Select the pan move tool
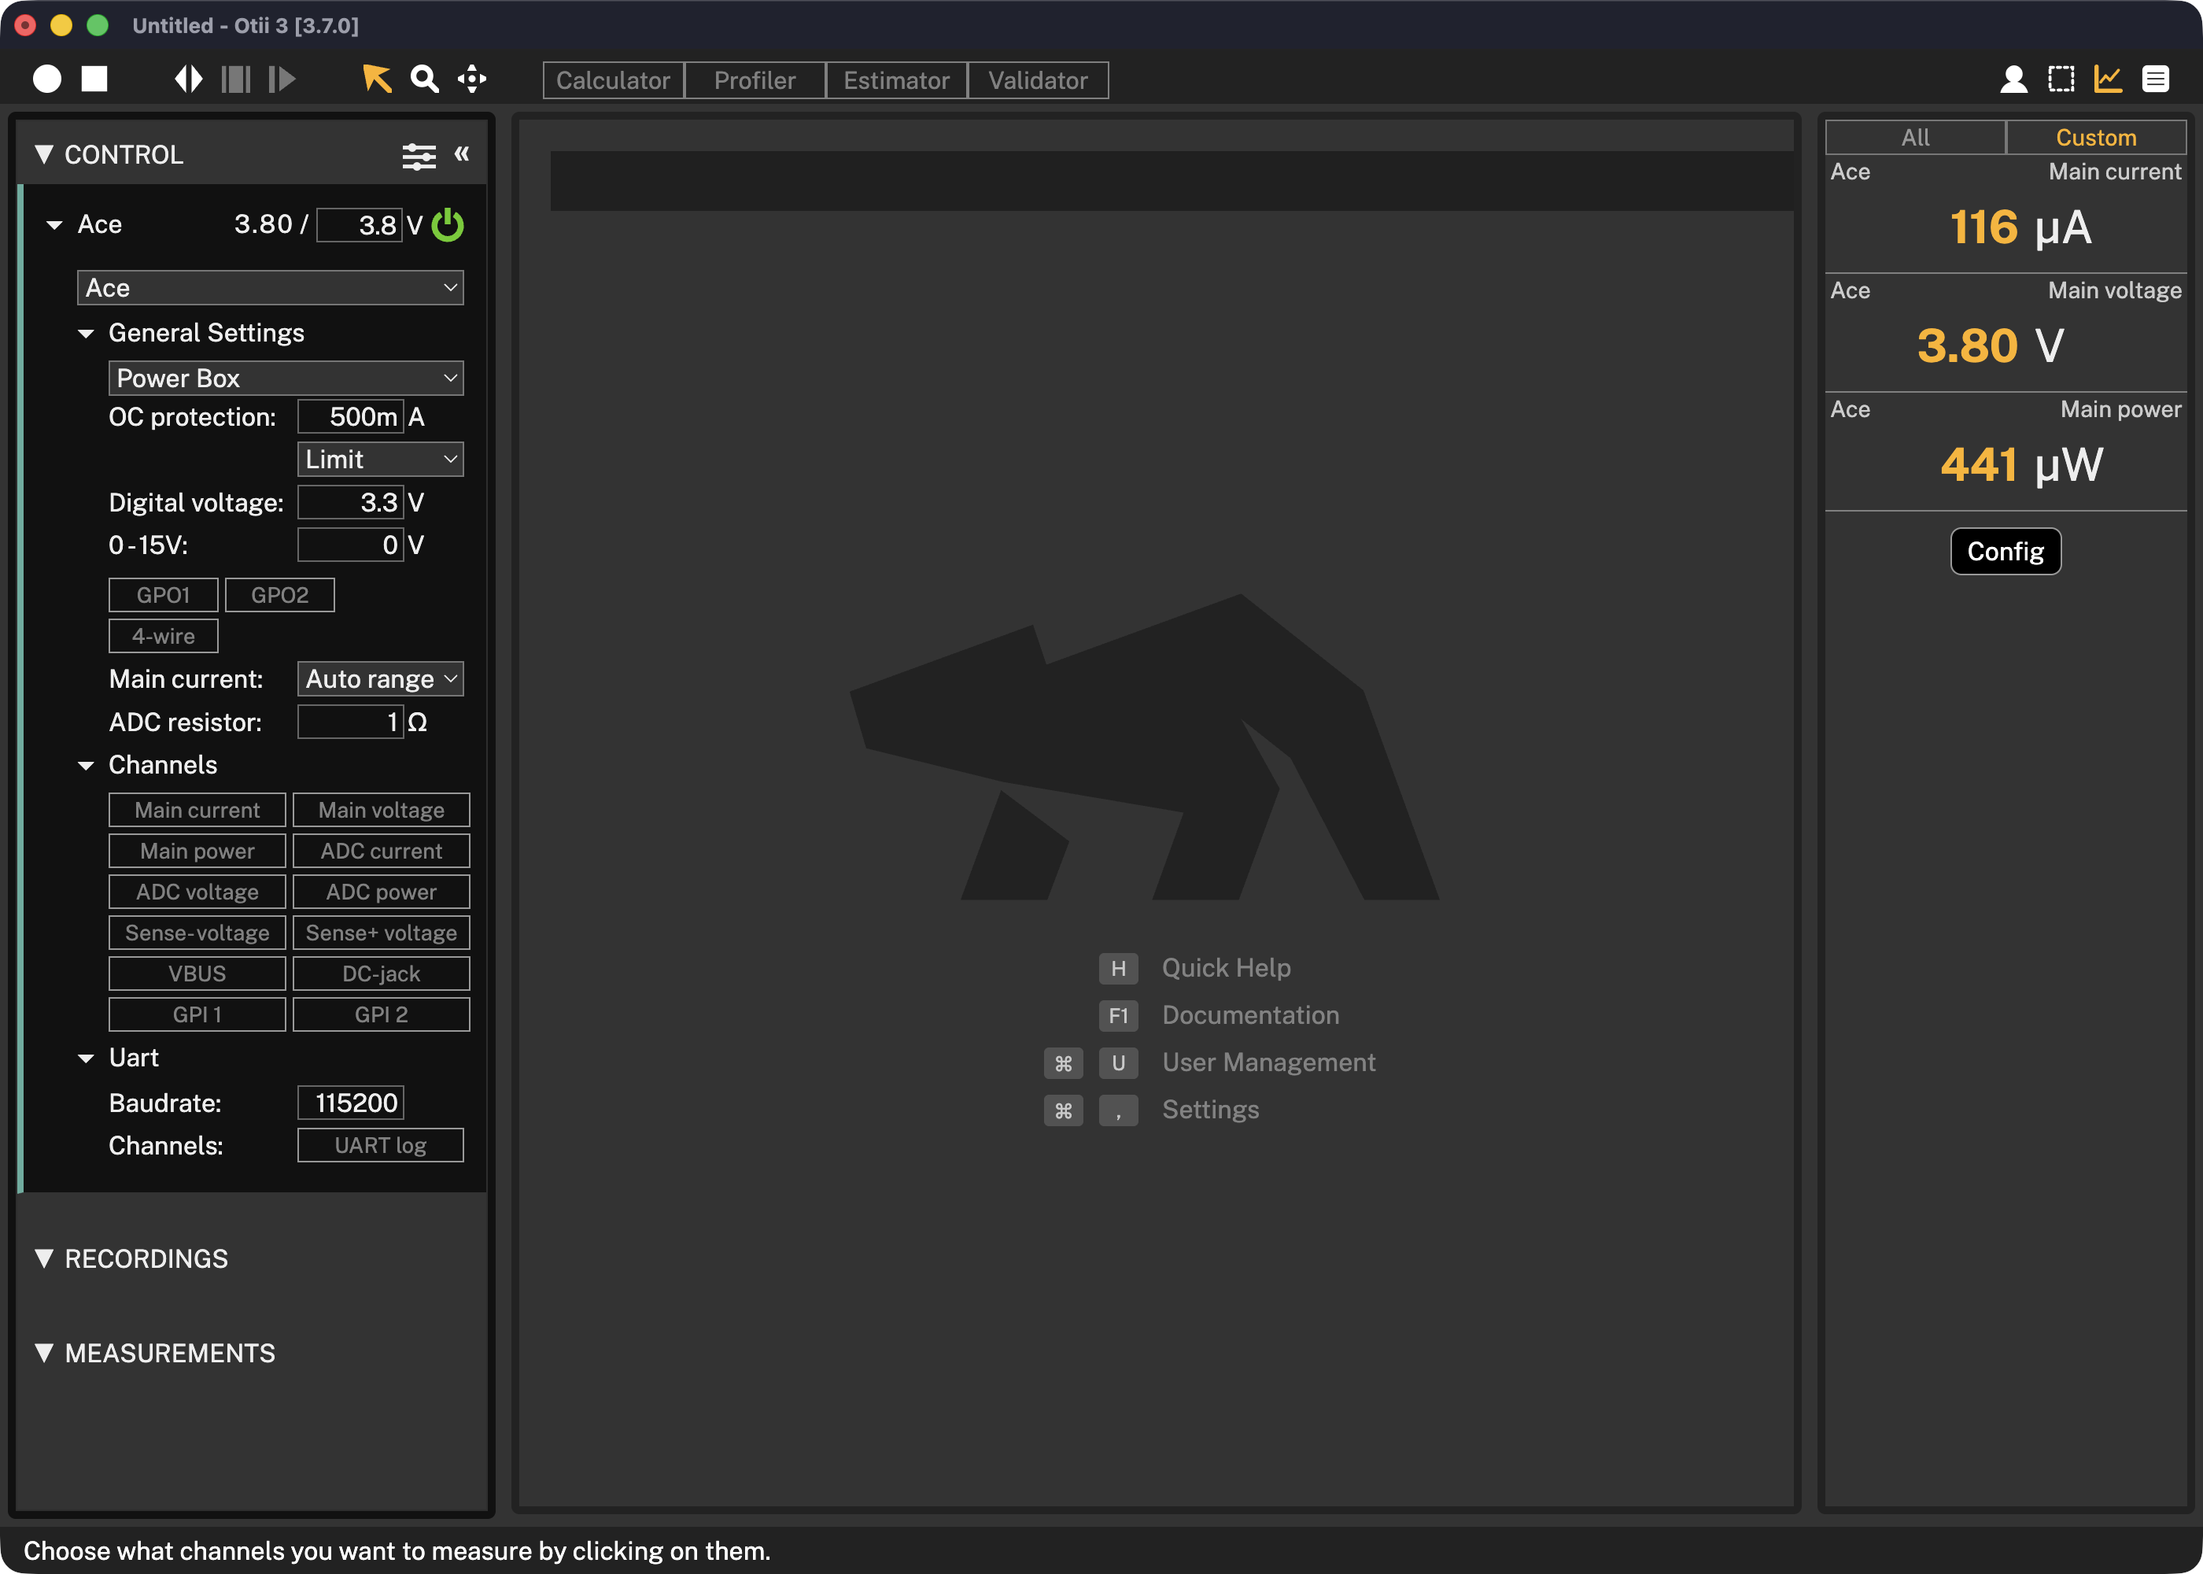Image resolution: width=2203 pixels, height=1574 pixels. 472,79
